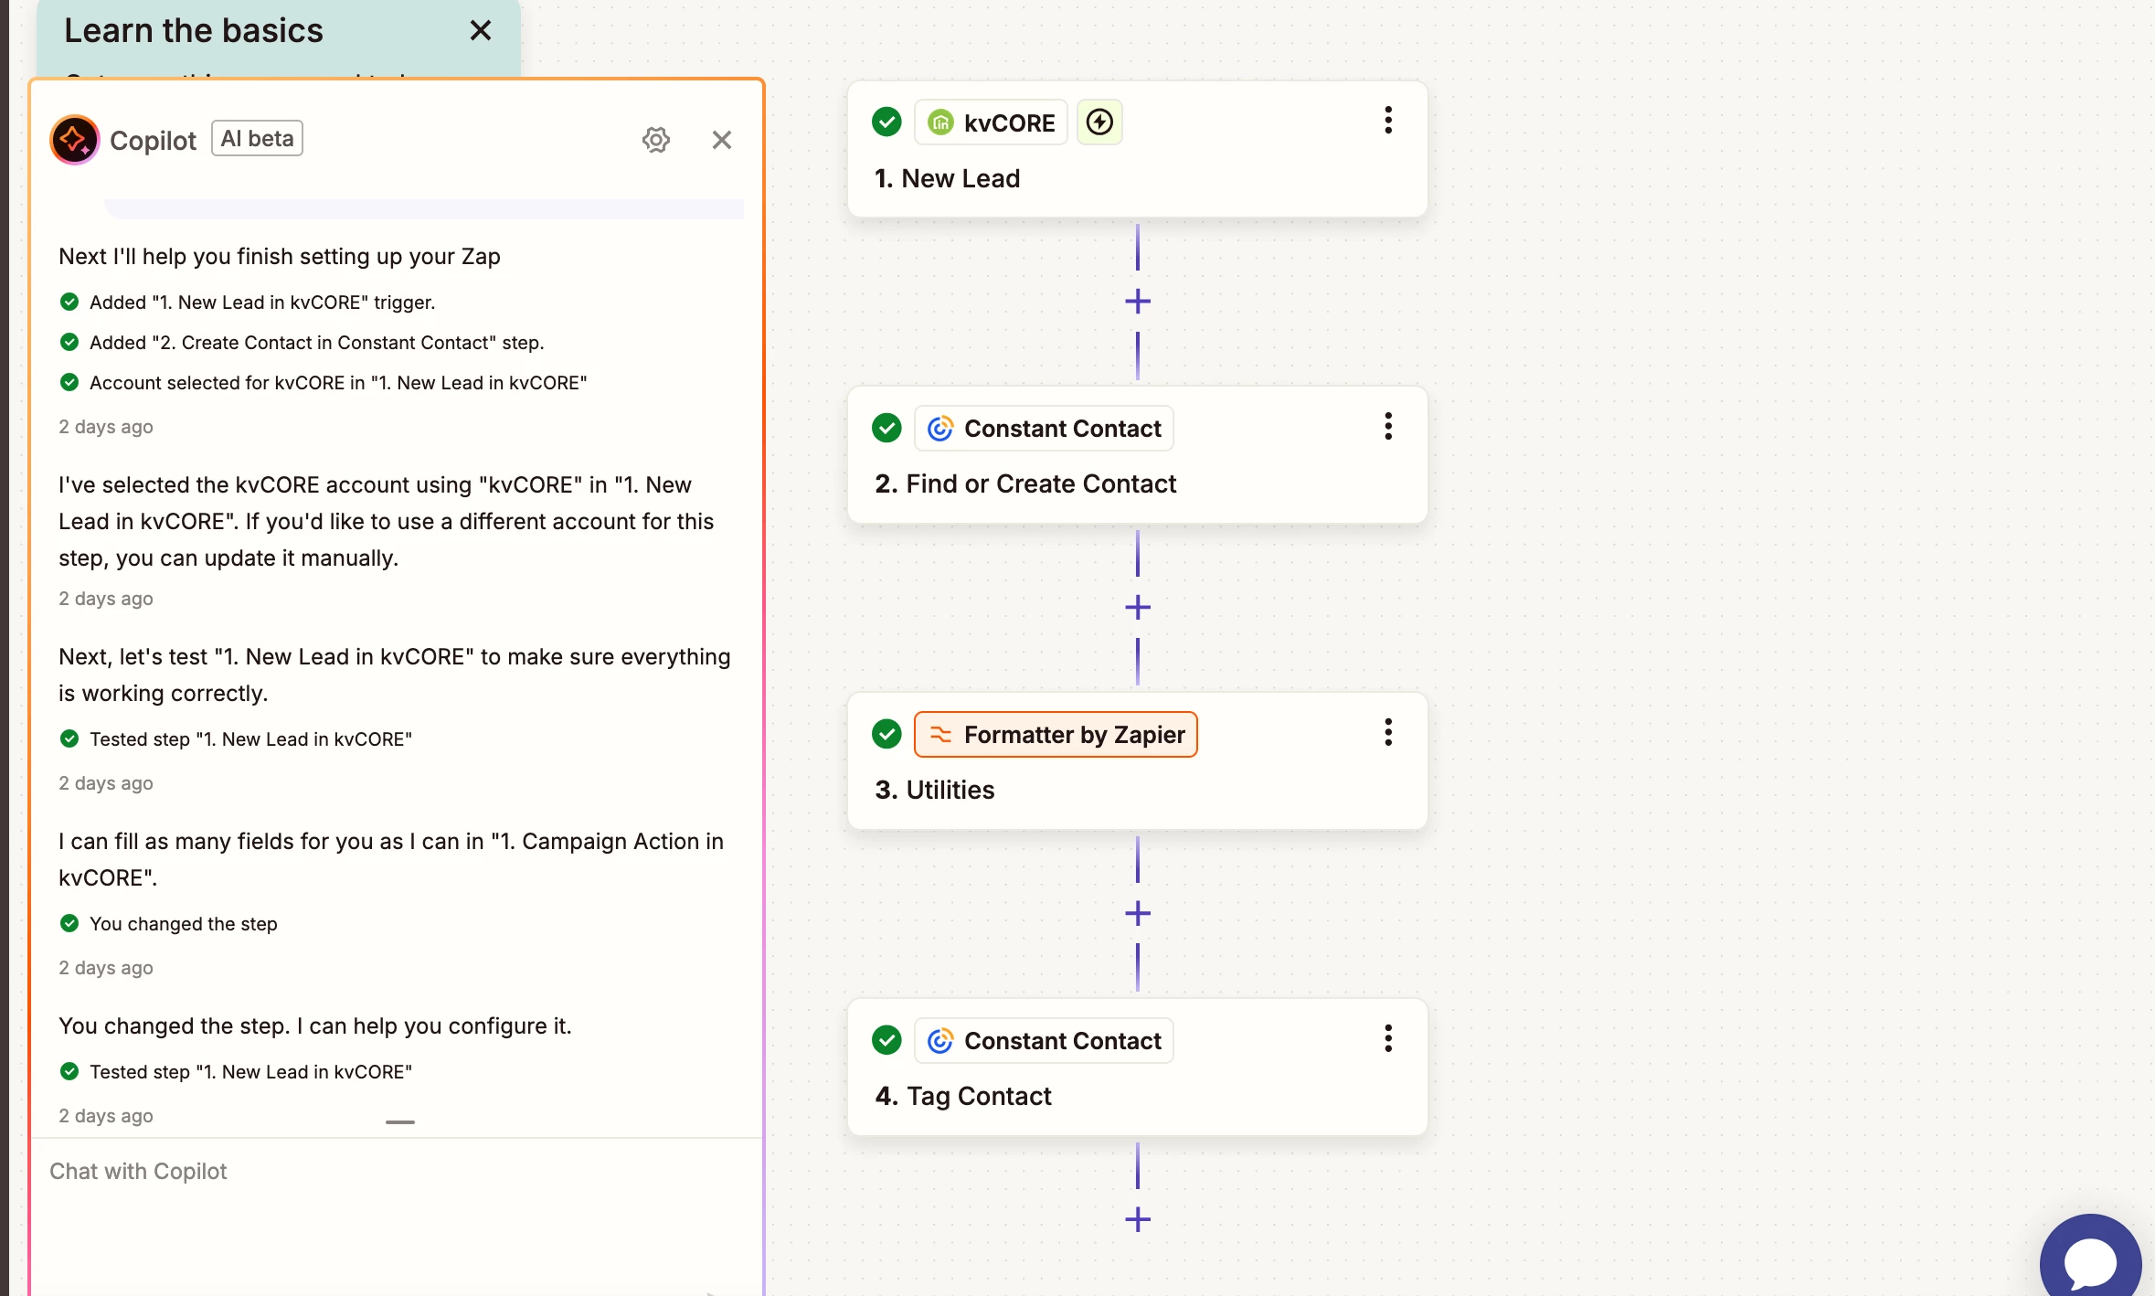Click Constant Contact logo in step 4
Image resolution: width=2155 pixels, height=1296 pixels.
(x=940, y=1041)
